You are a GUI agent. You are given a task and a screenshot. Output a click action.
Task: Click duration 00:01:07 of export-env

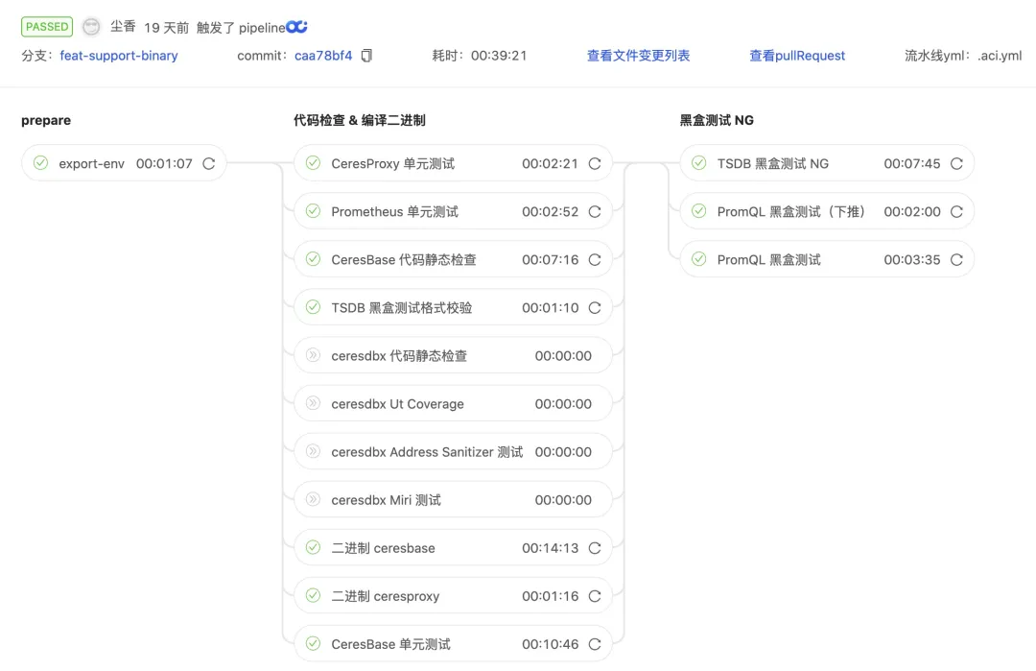tap(164, 163)
